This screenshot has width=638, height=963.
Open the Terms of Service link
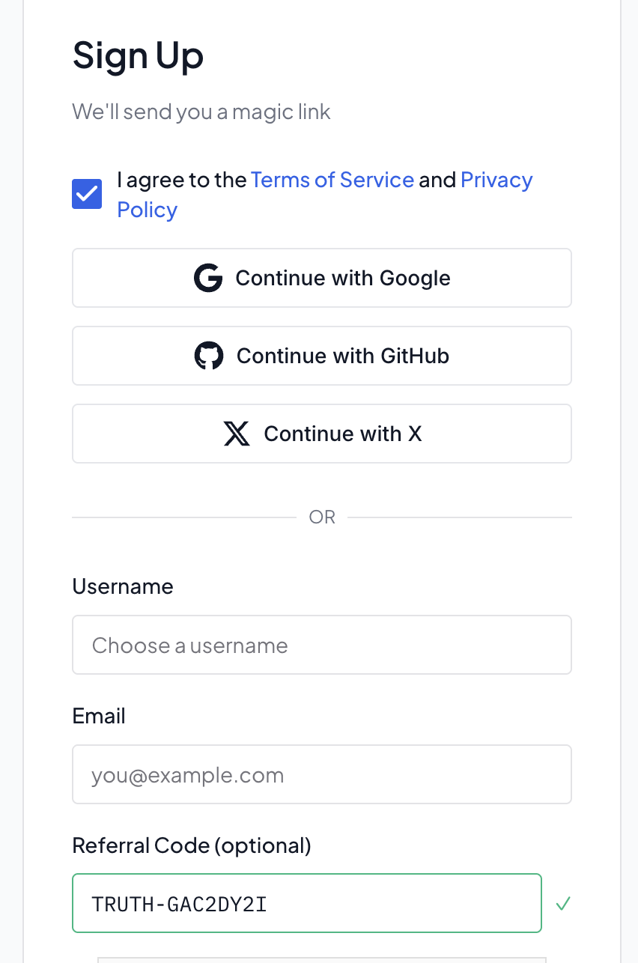click(x=332, y=180)
